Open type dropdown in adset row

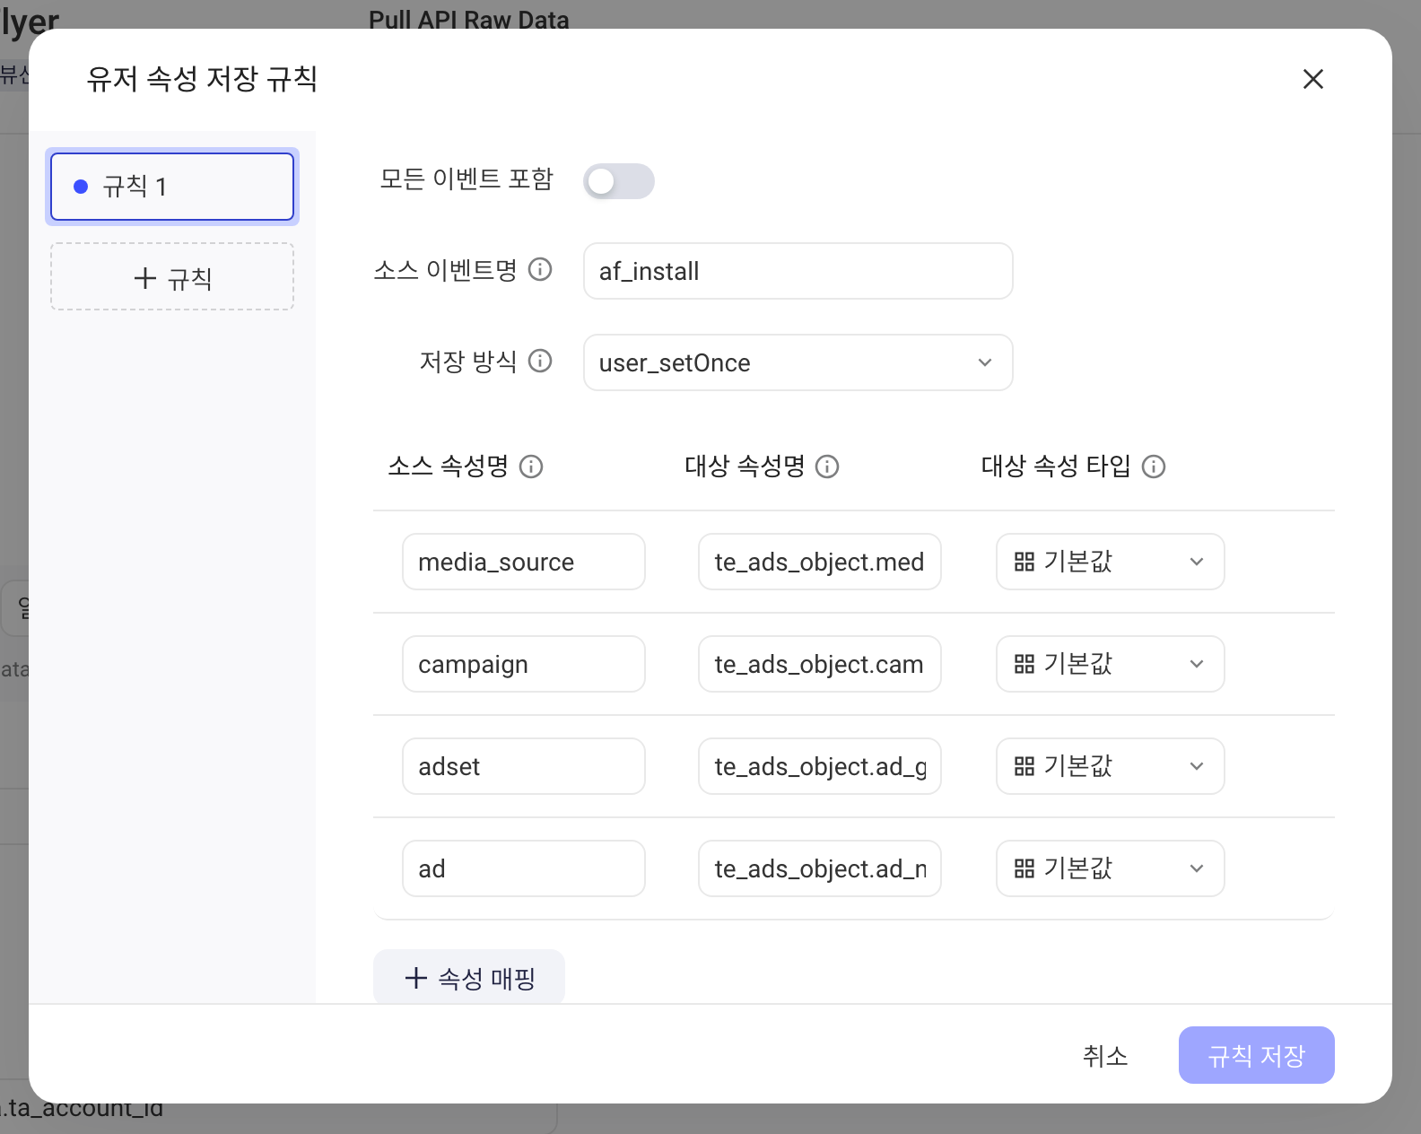click(1110, 766)
